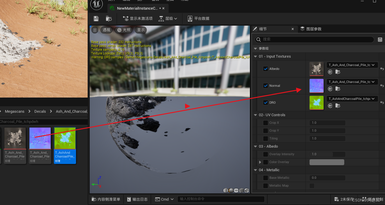Viewport: 385px width, 205px height.
Task: Open the 输出日志 output log
Action: [137, 199]
